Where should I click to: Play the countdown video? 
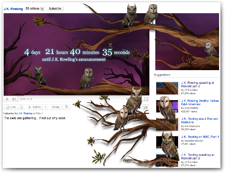coord(7,99)
